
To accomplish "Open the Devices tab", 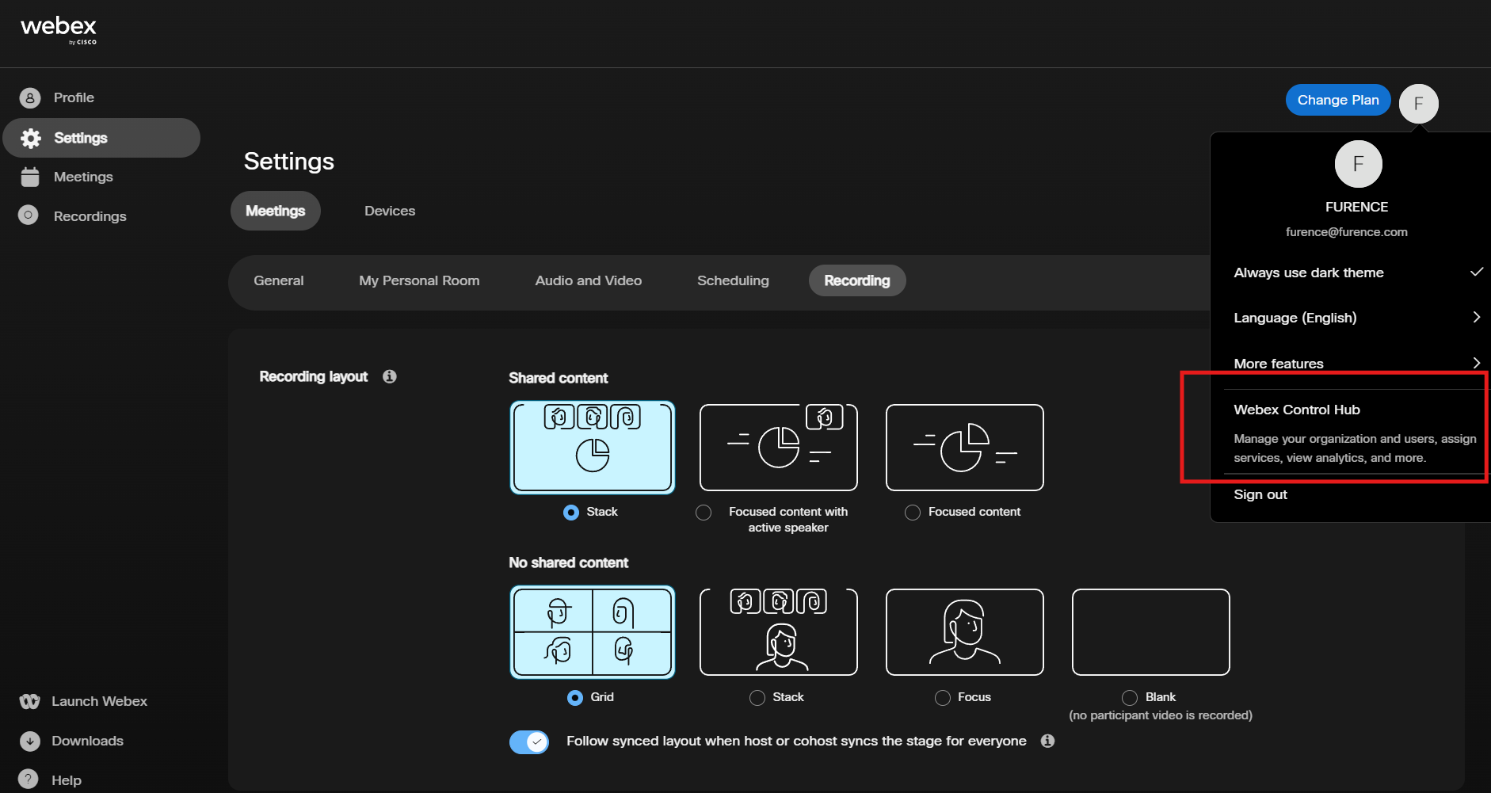I will [390, 211].
